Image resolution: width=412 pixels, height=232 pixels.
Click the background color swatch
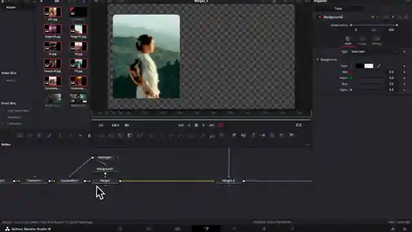click(x=364, y=66)
